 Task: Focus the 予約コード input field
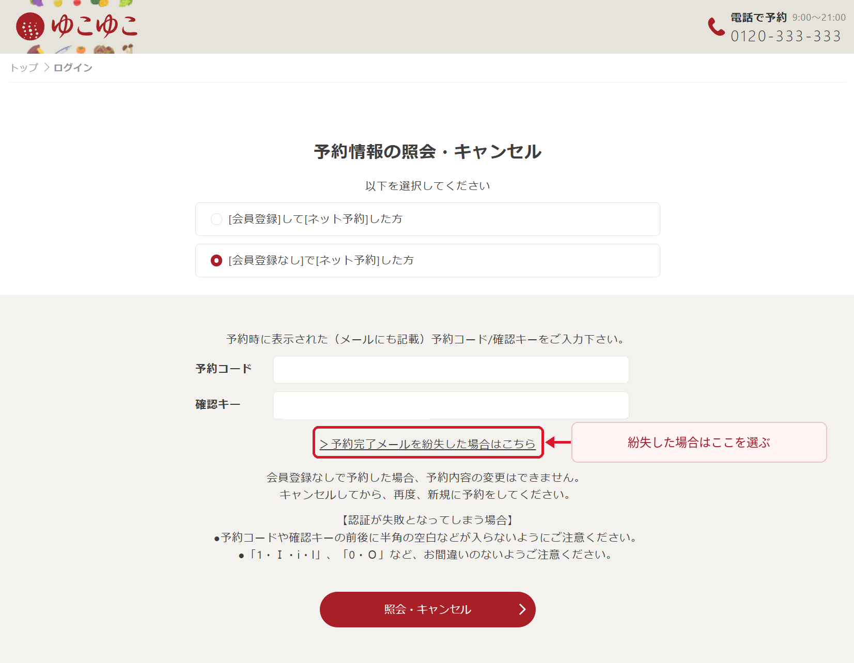[451, 370]
